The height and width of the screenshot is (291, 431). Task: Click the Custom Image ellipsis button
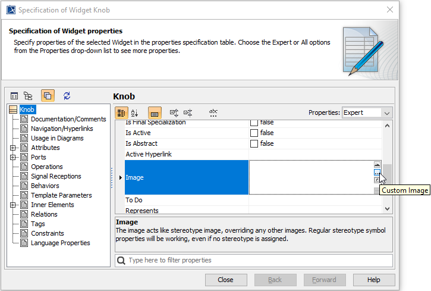[x=377, y=172]
